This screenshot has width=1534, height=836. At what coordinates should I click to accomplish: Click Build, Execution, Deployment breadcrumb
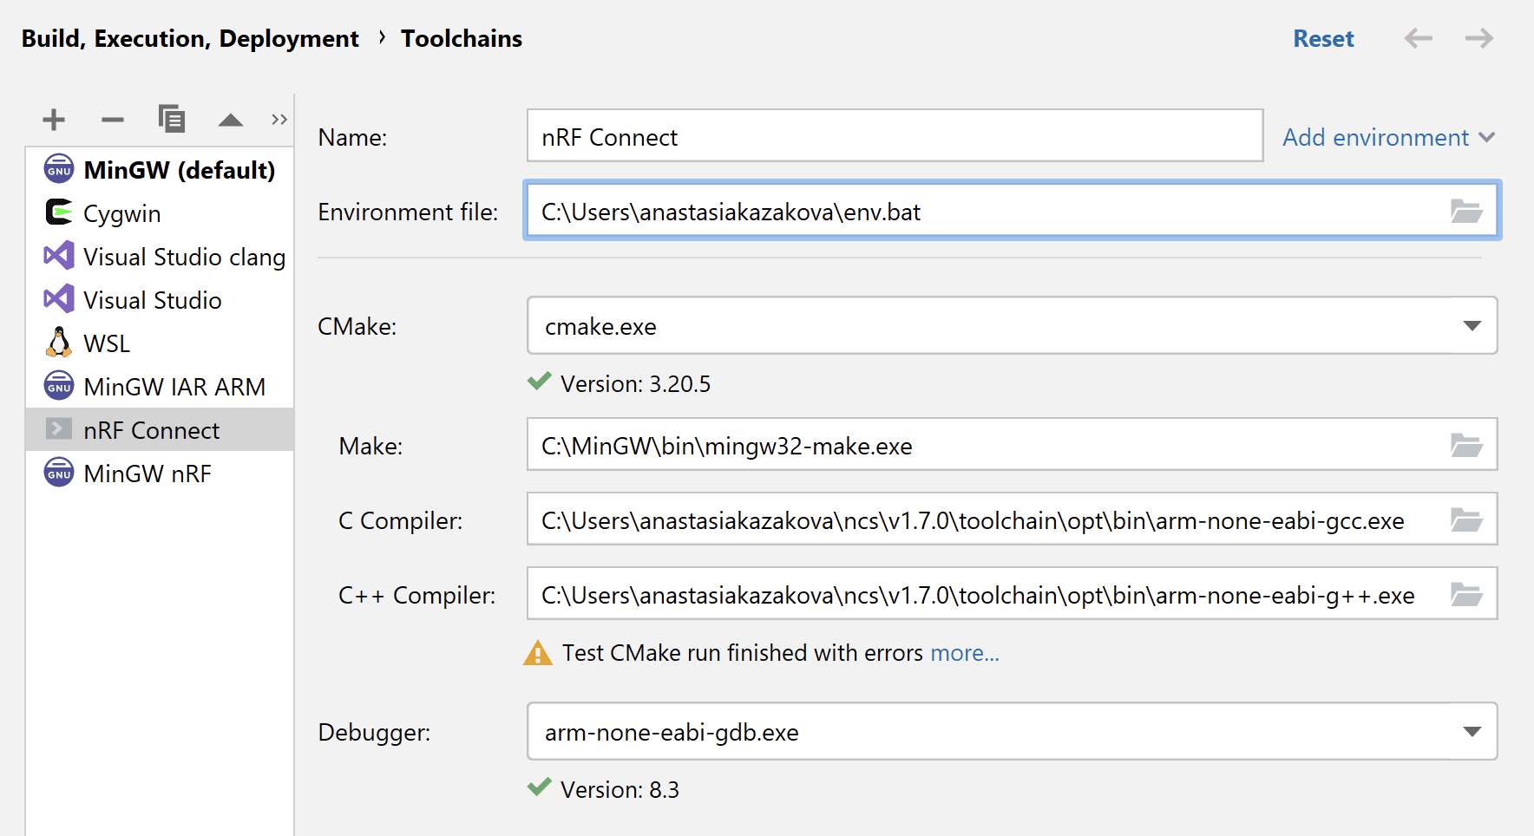pos(190,39)
